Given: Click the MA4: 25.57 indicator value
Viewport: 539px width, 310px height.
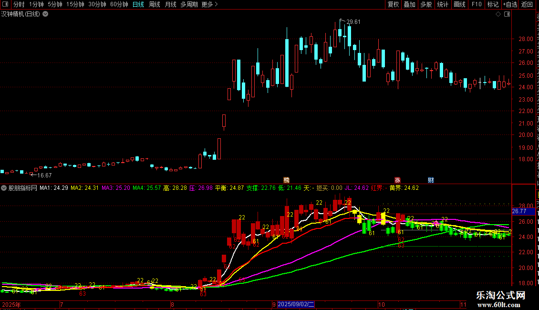Looking at the screenshot, I should click(147, 188).
